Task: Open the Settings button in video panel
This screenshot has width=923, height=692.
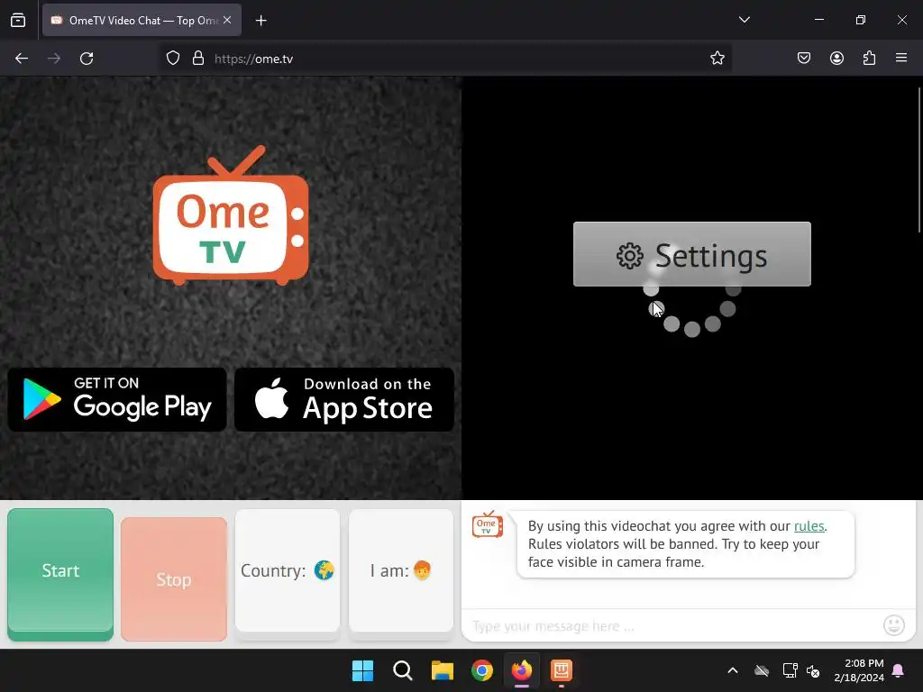Action: point(692,254)
